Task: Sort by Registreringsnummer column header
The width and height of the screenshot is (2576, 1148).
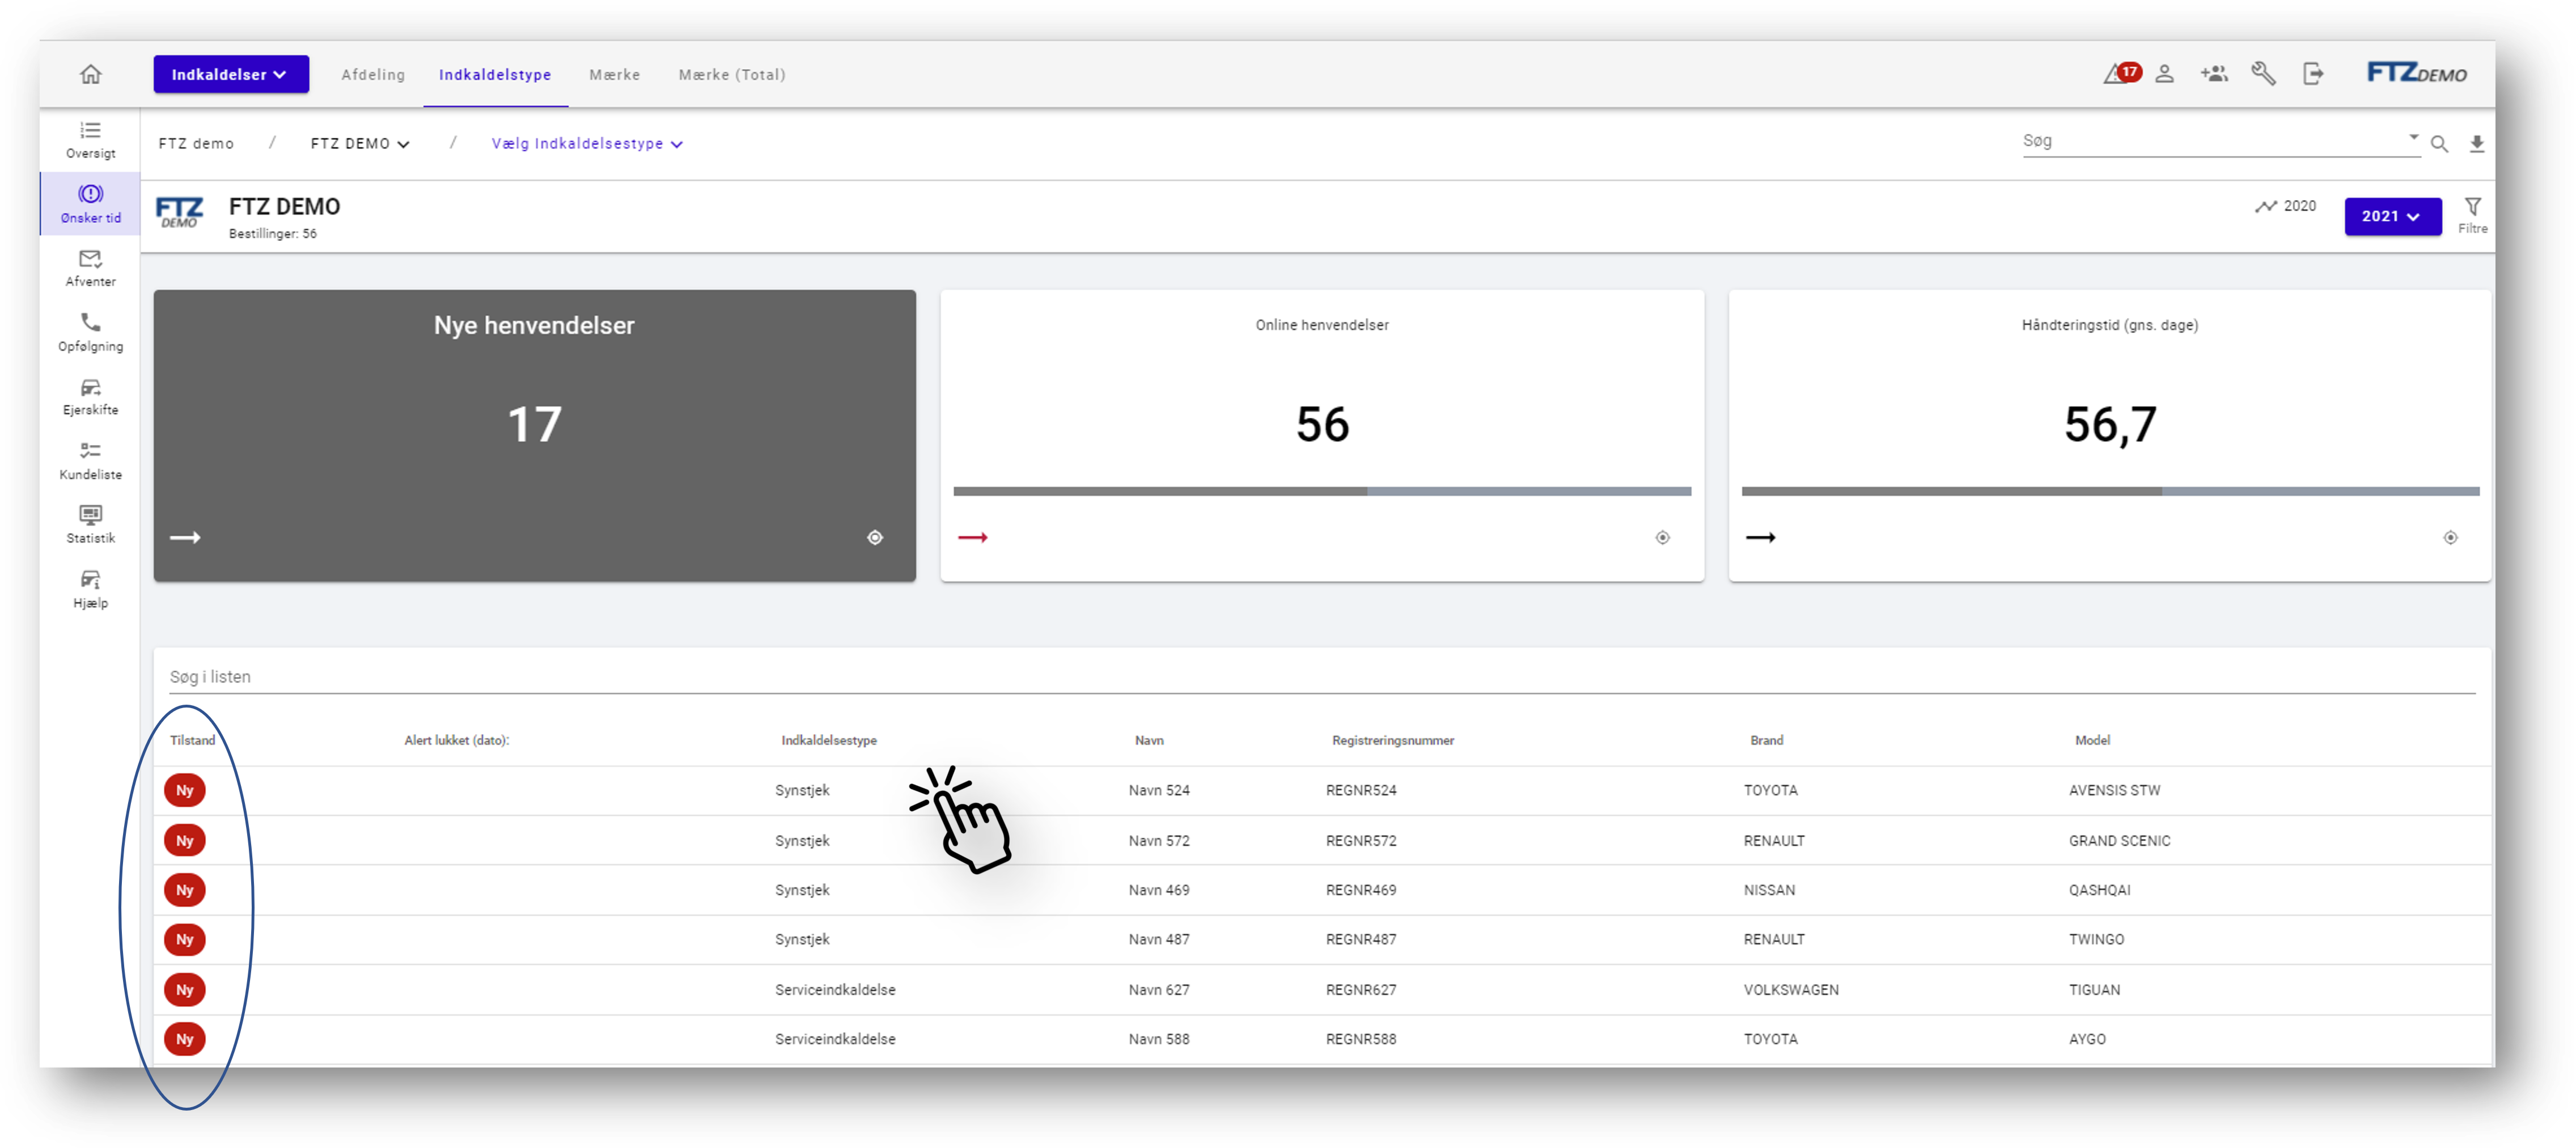Action: pos(1393,740)
